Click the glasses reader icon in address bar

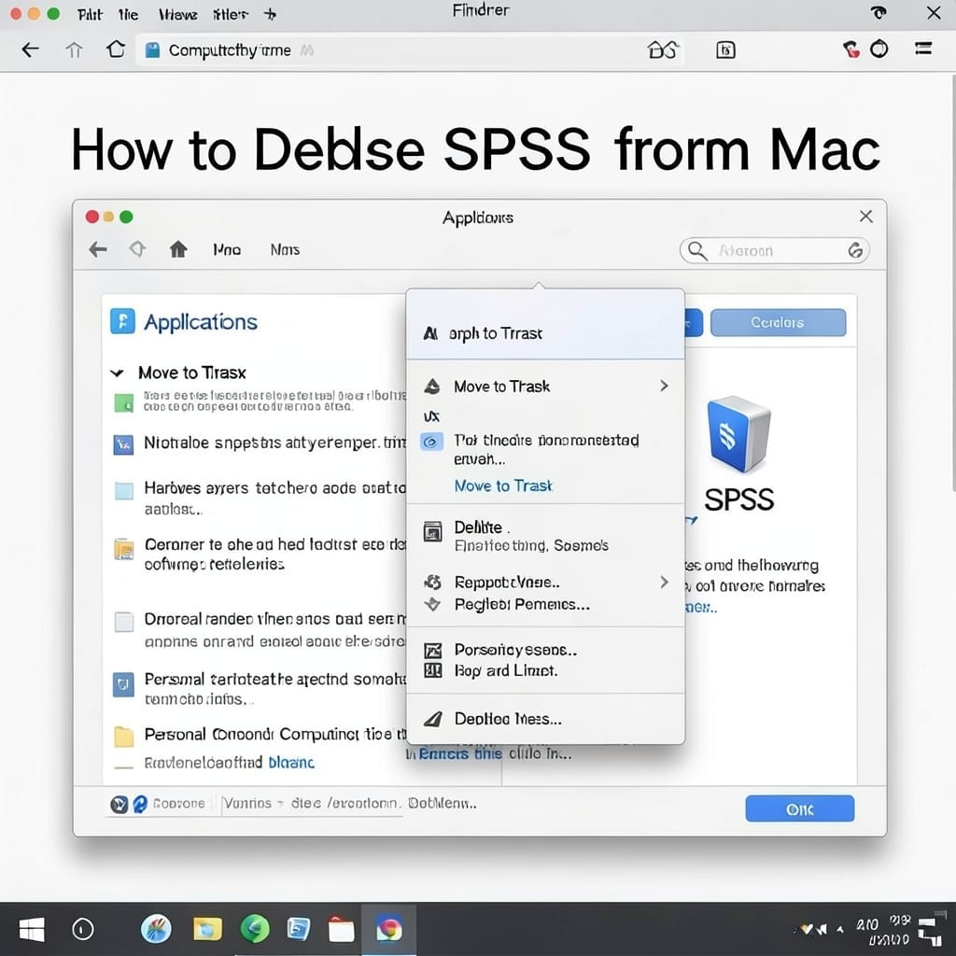coord(663,49)
